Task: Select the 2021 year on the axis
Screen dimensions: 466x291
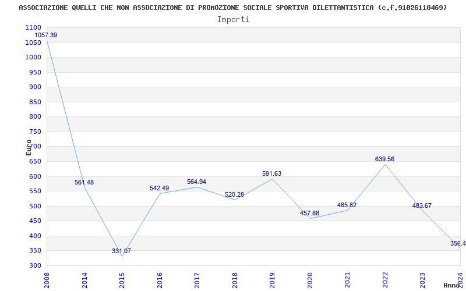Action: [347, 281]
